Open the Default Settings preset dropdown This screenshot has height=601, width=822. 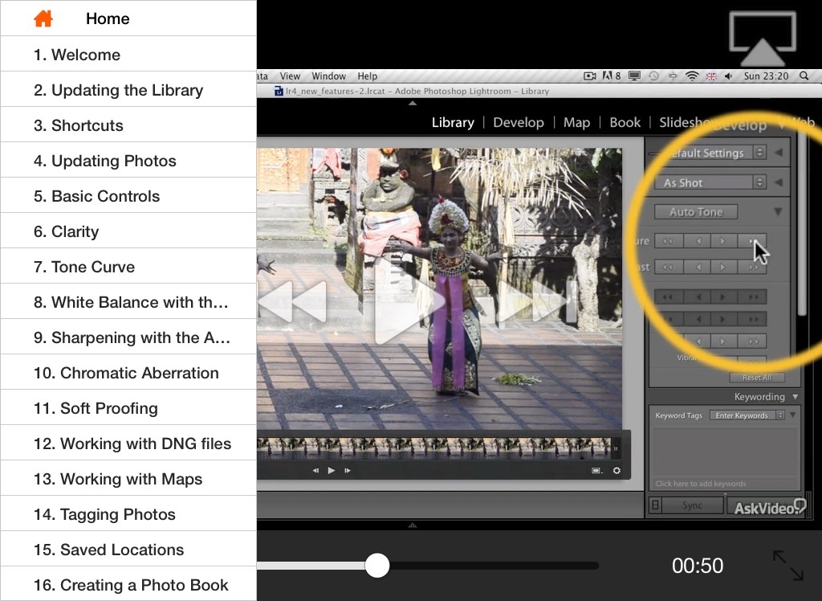pos(710,153)
